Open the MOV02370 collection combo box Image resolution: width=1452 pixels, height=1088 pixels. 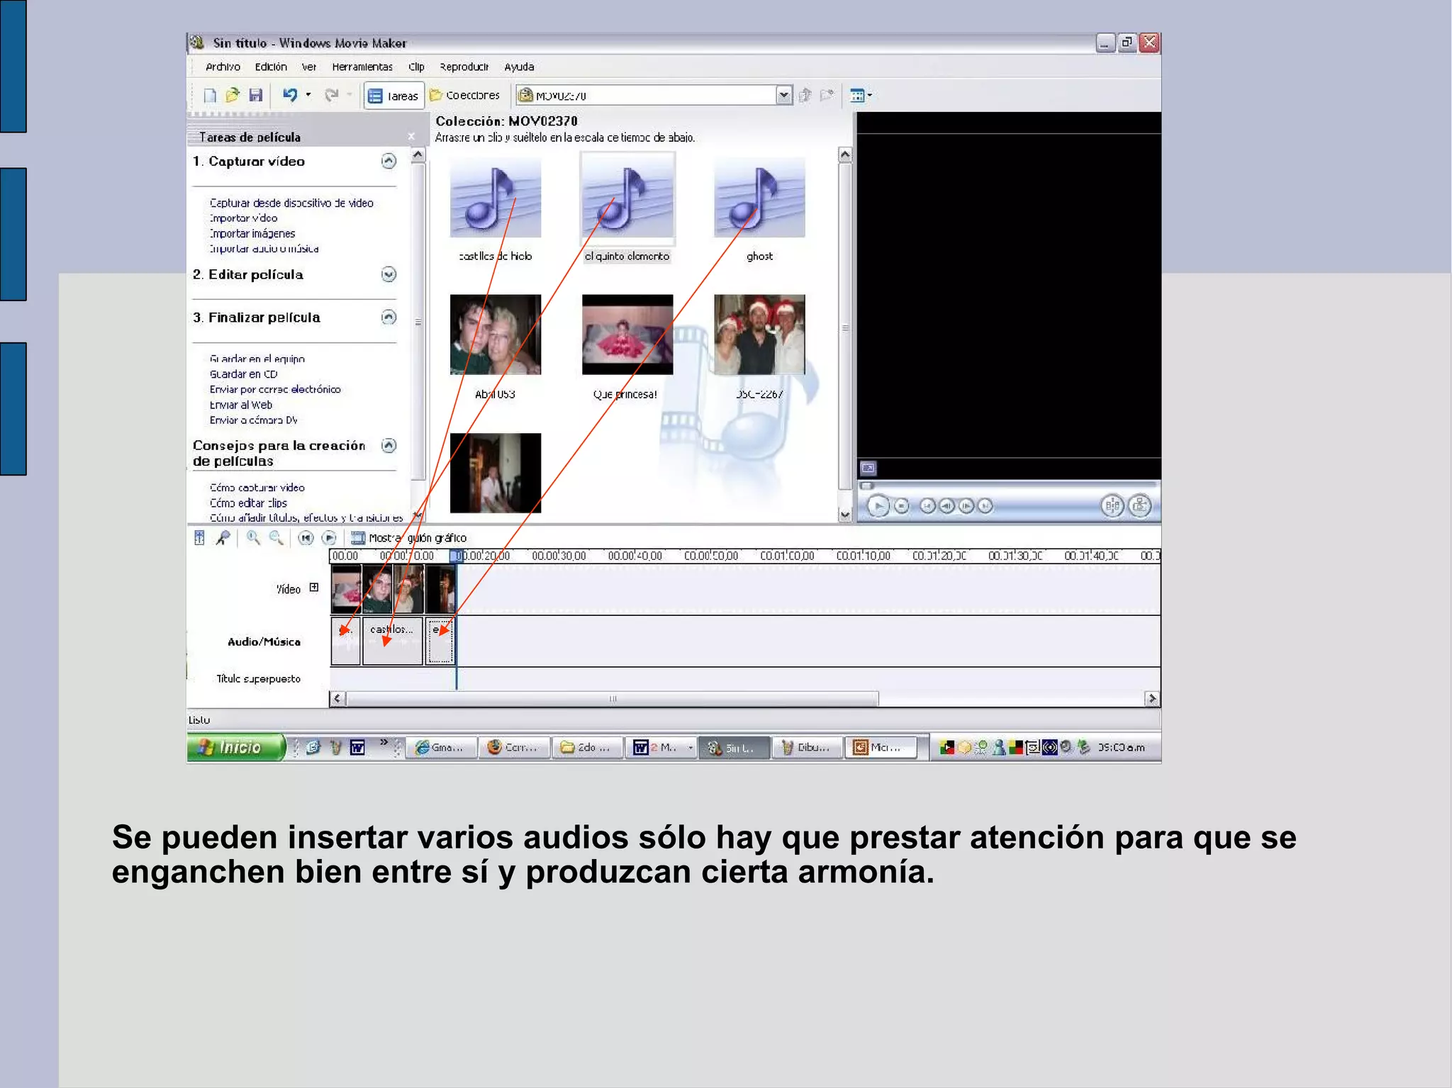point(654,95)
